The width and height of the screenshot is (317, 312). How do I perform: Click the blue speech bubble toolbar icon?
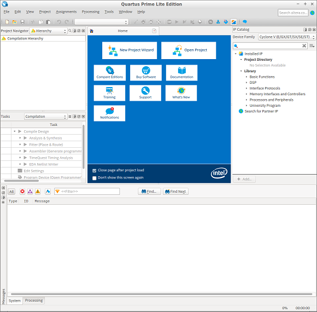(x=245, y=22)
